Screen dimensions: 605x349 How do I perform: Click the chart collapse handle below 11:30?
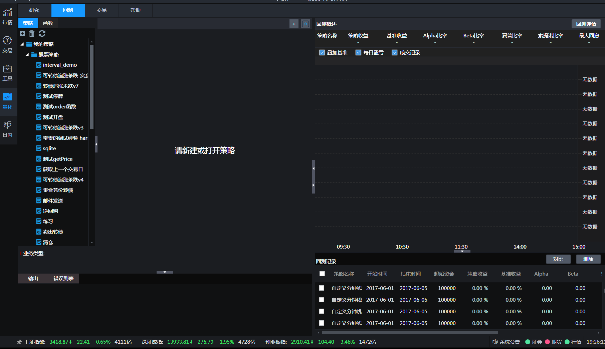pos(462,251)
